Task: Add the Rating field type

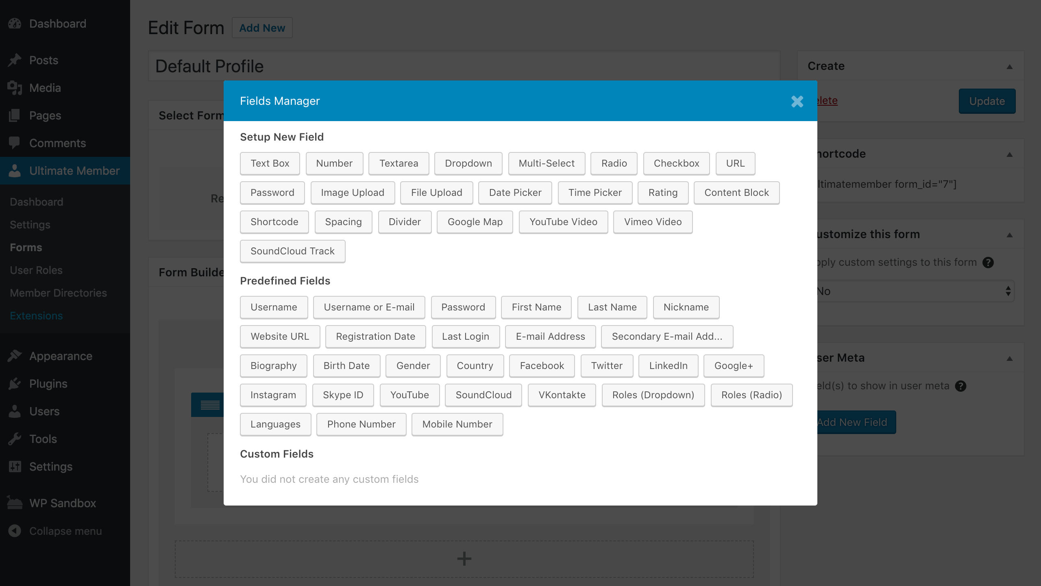Action: coord(662,193)
